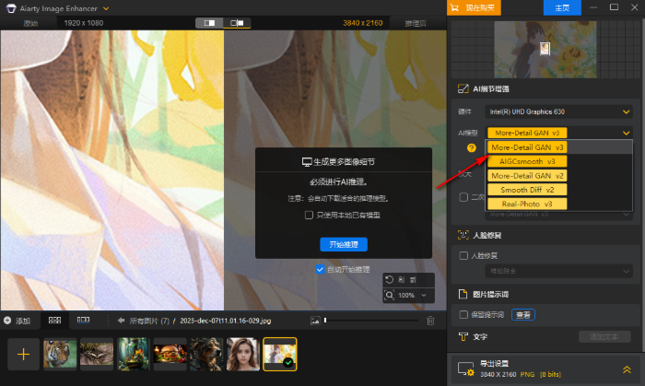Click the 推理后 inferred label tab
This screenshot has height=386, width=645.
[415, 23]
